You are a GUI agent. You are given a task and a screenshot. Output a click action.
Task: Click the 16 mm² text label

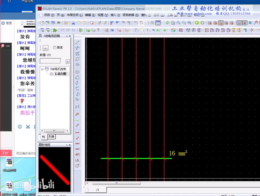point(178,153)
